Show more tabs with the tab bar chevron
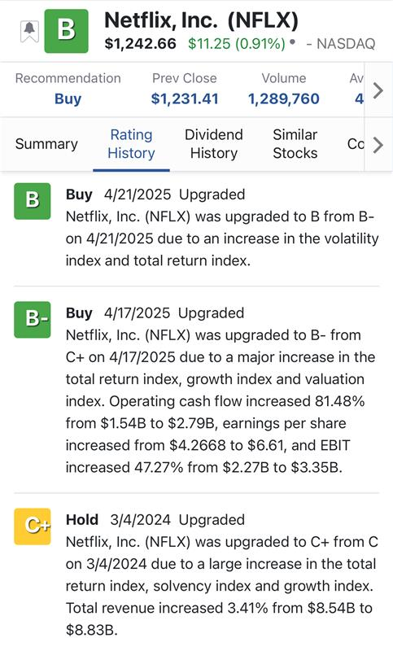Screen dimensions: 393x651 pyautogui.click(x=378, y=145)
